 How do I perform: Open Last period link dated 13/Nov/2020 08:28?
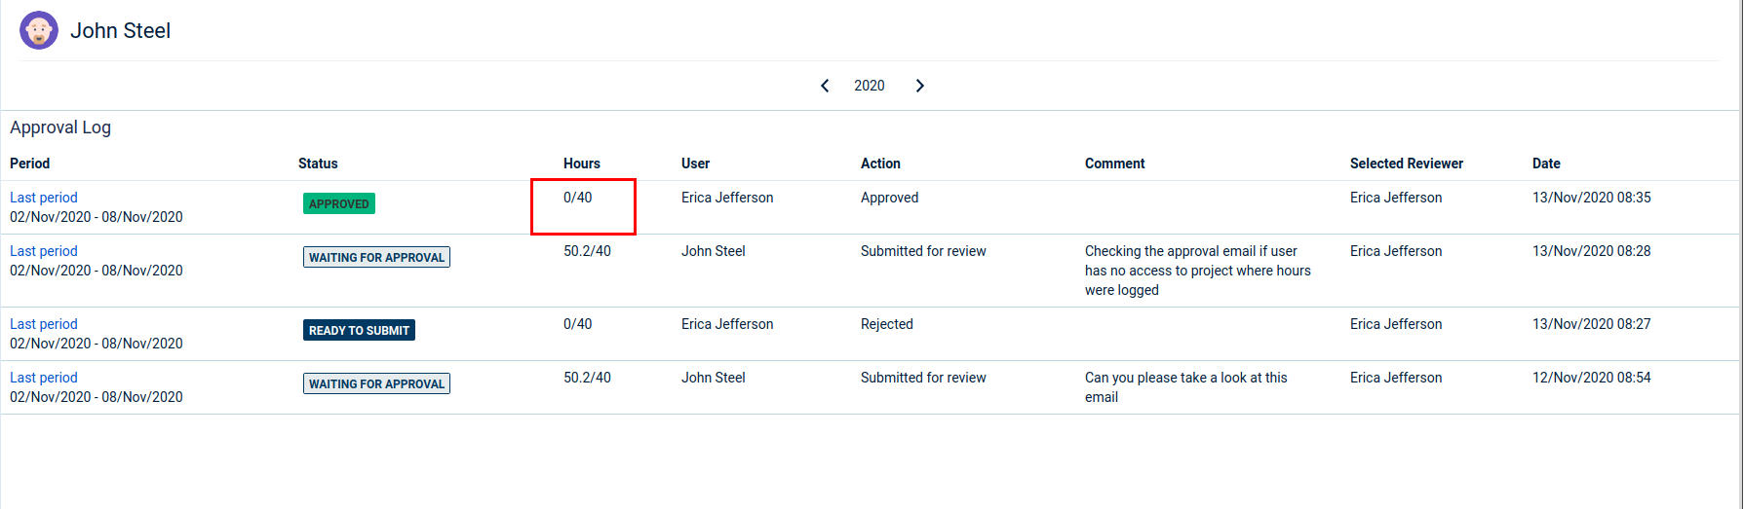(44, 251)
